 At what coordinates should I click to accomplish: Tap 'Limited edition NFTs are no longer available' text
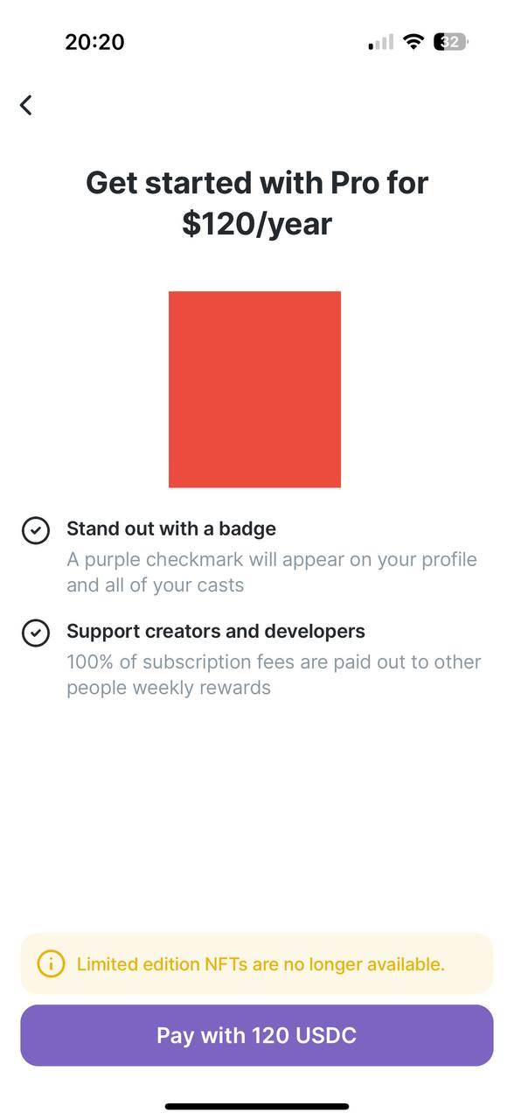click(260, 964)
